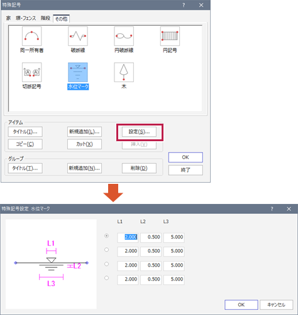Image resolution: width=298 pixels, height=315 pixels.
Task: Select the fourth row radio button
Action: tap(106, 278)
